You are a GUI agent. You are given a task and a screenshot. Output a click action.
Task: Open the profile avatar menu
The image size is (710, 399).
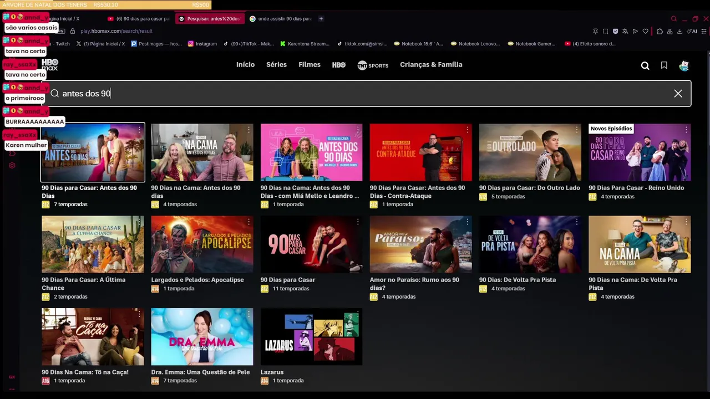coord(684,65)
